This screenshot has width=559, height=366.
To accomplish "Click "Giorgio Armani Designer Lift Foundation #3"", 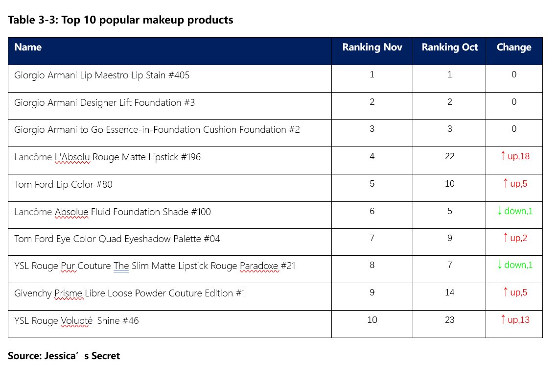I will pos(104,103).
